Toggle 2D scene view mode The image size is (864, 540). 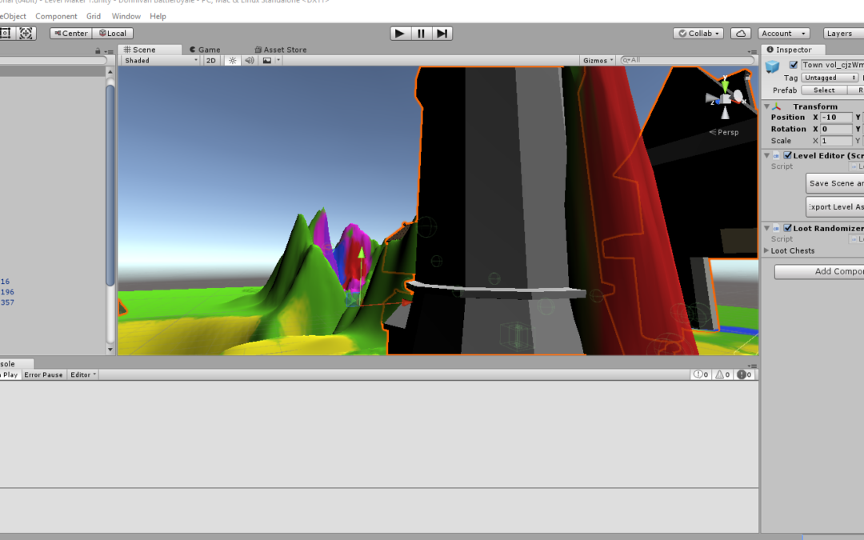(211, 61)
